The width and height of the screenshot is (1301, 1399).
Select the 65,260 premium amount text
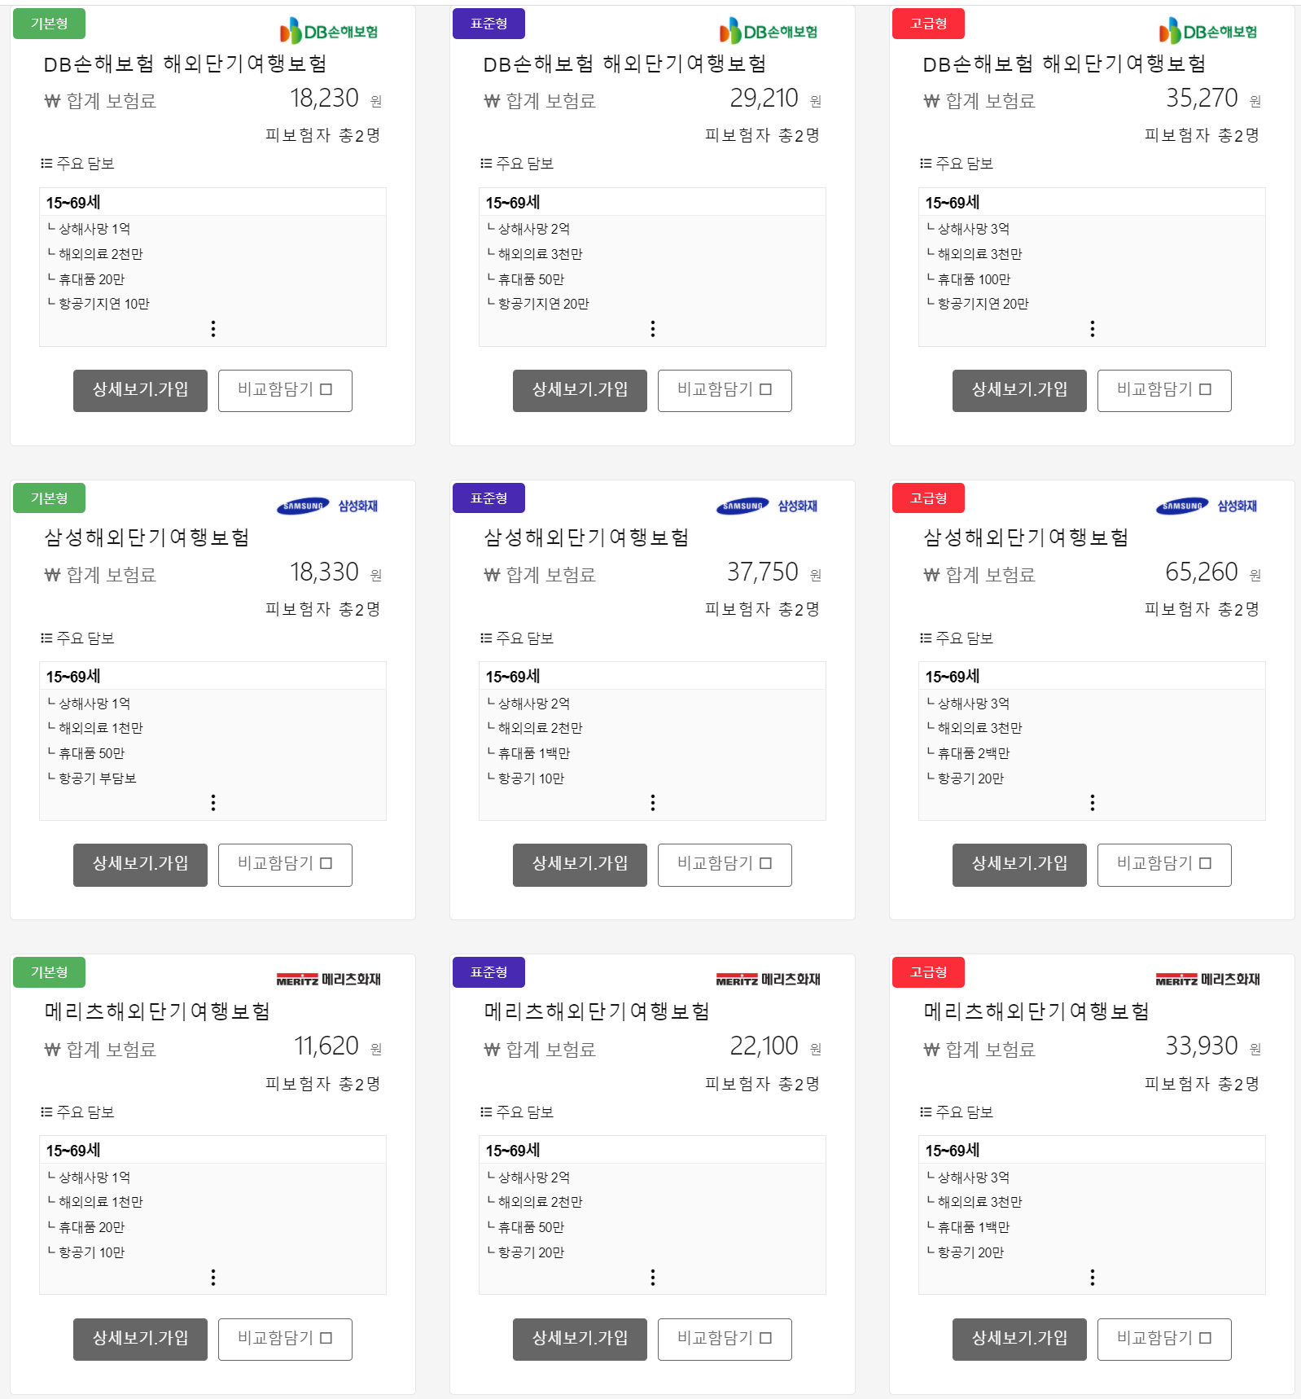coord(1202,572)
